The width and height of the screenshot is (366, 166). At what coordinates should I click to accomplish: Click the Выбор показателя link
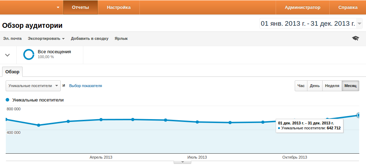(x=85, y=86)
